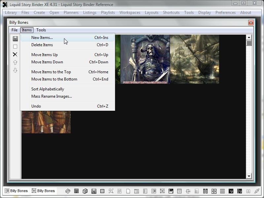
Task: Click Undo in the Items menu
Action: pyautogui.click(x=36, y=106)
